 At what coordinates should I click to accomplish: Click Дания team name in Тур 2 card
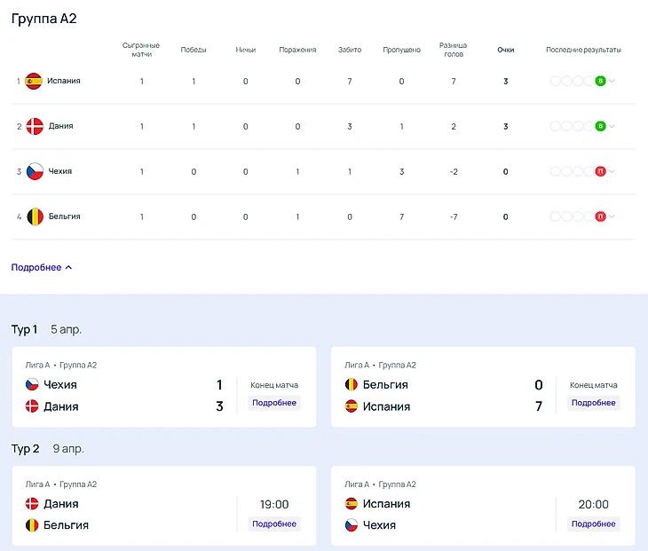(x=61, y=504)
